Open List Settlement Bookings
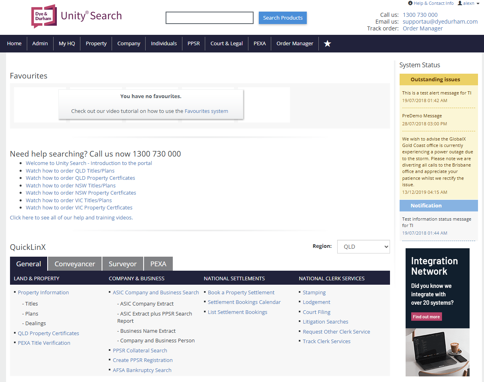Screen dimensions: 484x382 (x=238, y=312)
